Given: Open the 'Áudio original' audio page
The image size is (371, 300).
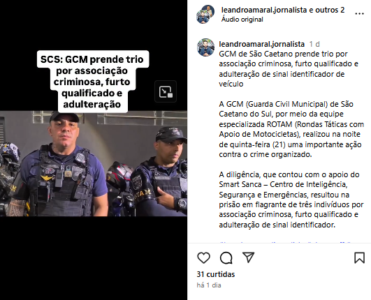Looking at the screenshot, I should coord(242,20).
